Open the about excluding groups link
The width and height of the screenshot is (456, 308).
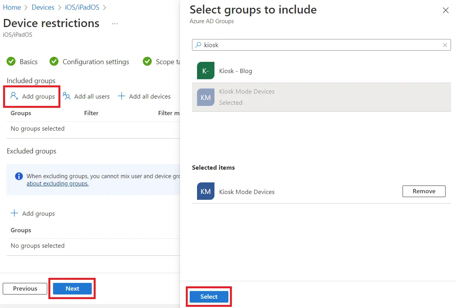point(57,184)
